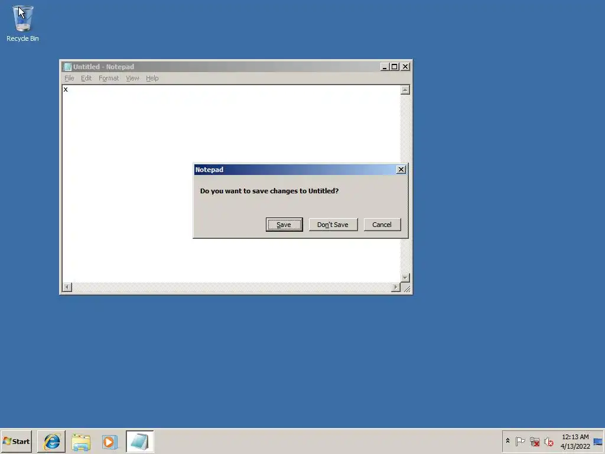605x454 pixels.
Task: Open the Start menu
Action: pyautogui.click(x=16, y=441)
